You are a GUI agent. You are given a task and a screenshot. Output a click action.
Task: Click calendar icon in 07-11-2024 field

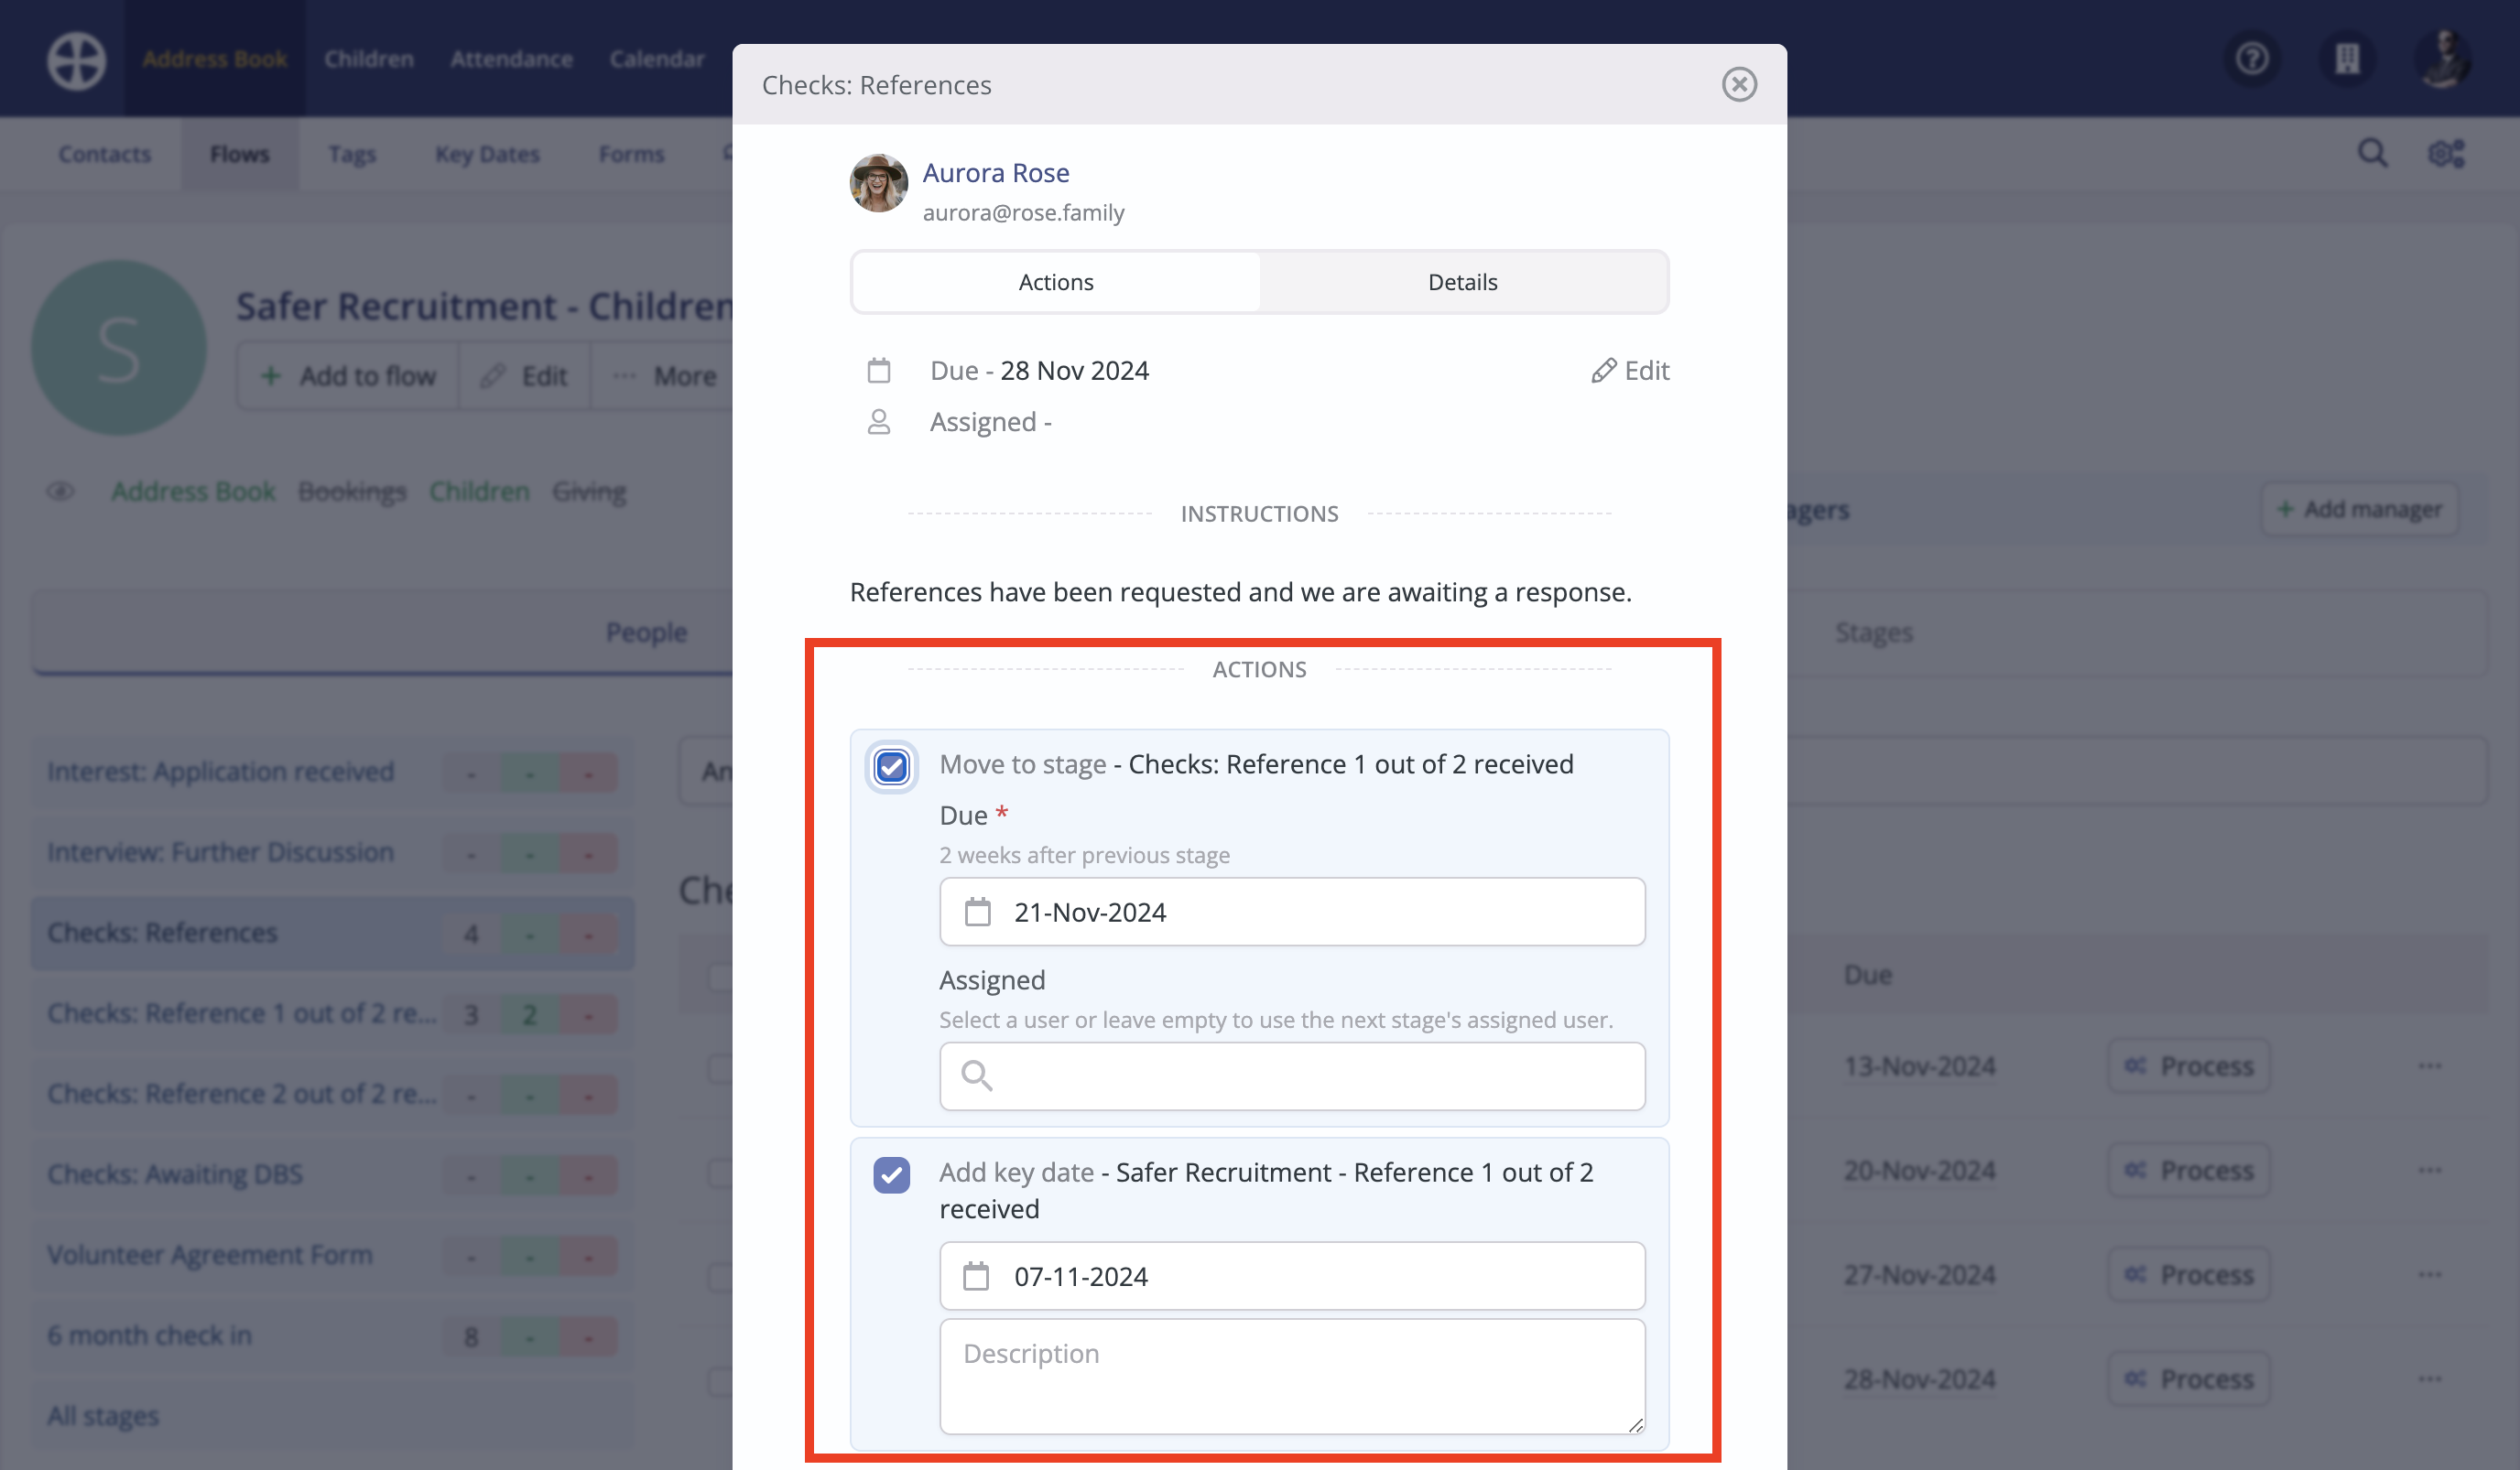point(976,1276)
